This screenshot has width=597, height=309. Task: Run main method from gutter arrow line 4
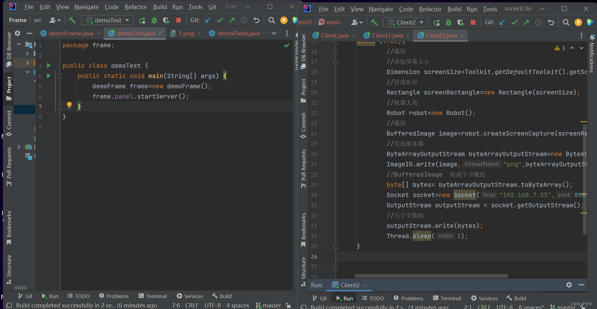pyautogui.click(x=49, y=76)
